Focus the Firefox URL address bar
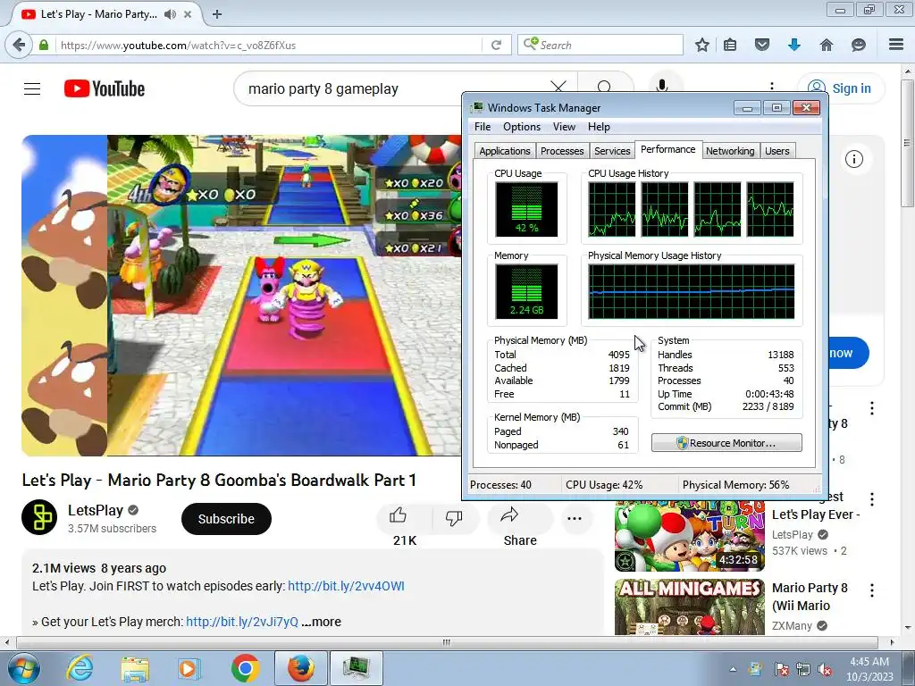 point(268,45)
